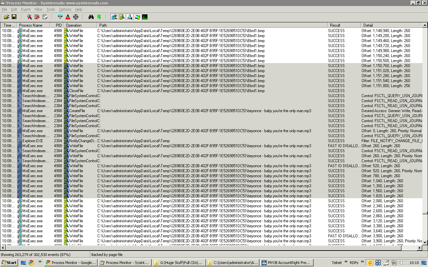
Task: Click the PID column header
Action: tap(57, 25)
